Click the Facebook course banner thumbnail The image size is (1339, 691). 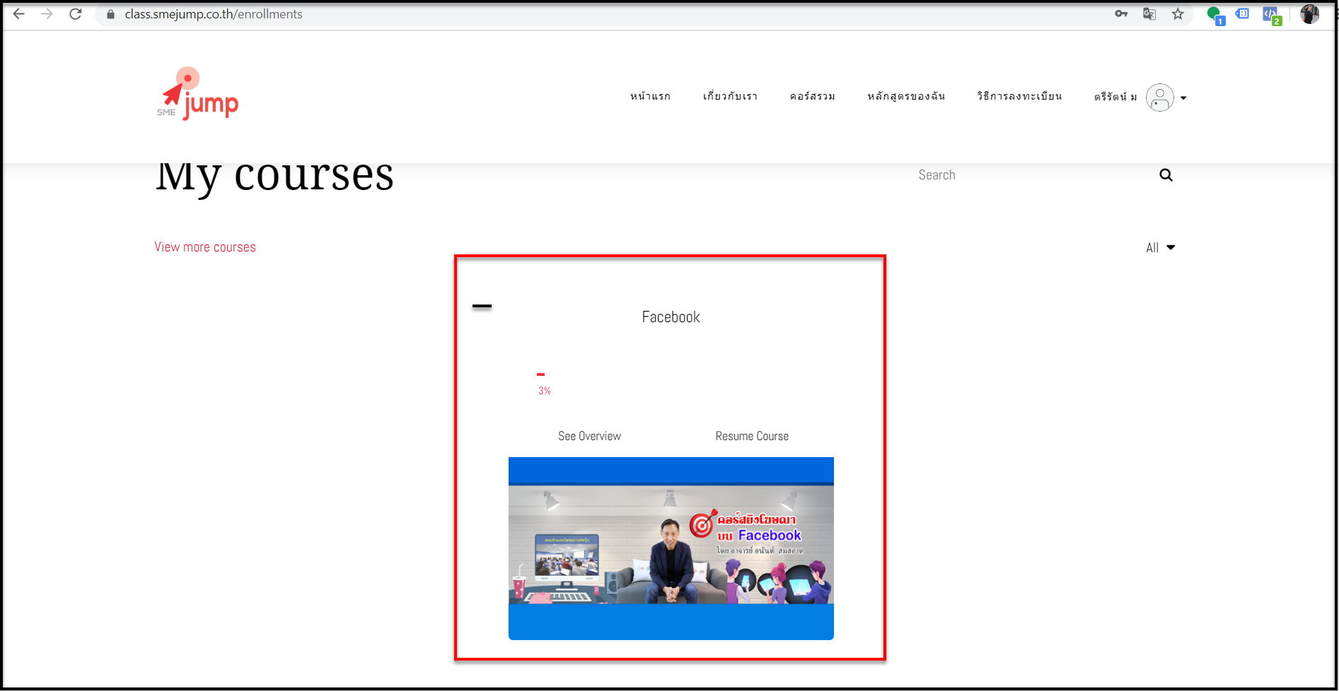[671, 548]
